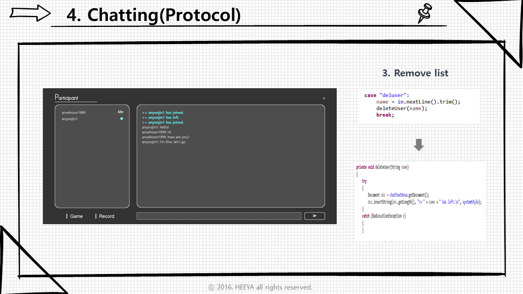This screenshot has width=523, height=294.
Task: Click the deleteUser method code image
Action: (420, 202)
